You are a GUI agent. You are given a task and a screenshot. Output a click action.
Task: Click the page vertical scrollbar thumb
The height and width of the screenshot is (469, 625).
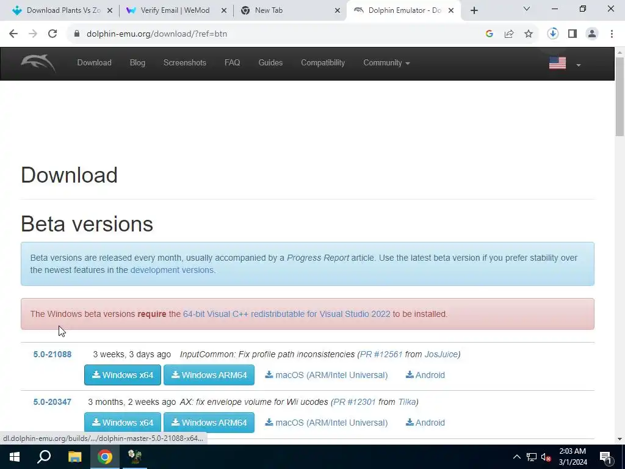tap(620, 96)
